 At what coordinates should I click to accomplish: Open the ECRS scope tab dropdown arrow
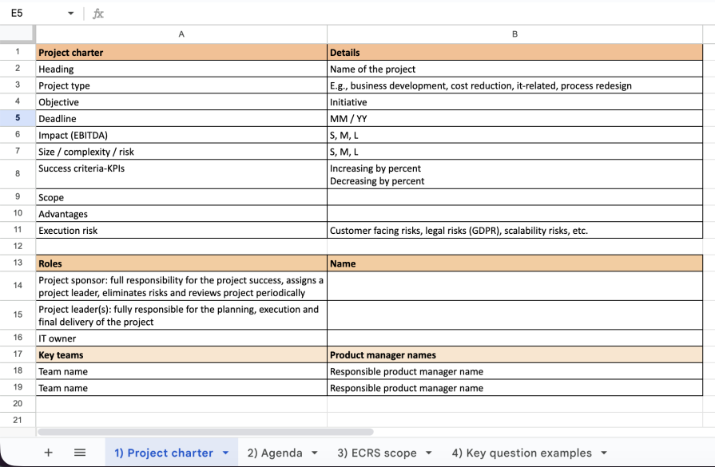pyautogui.click(x=429, y=453)
